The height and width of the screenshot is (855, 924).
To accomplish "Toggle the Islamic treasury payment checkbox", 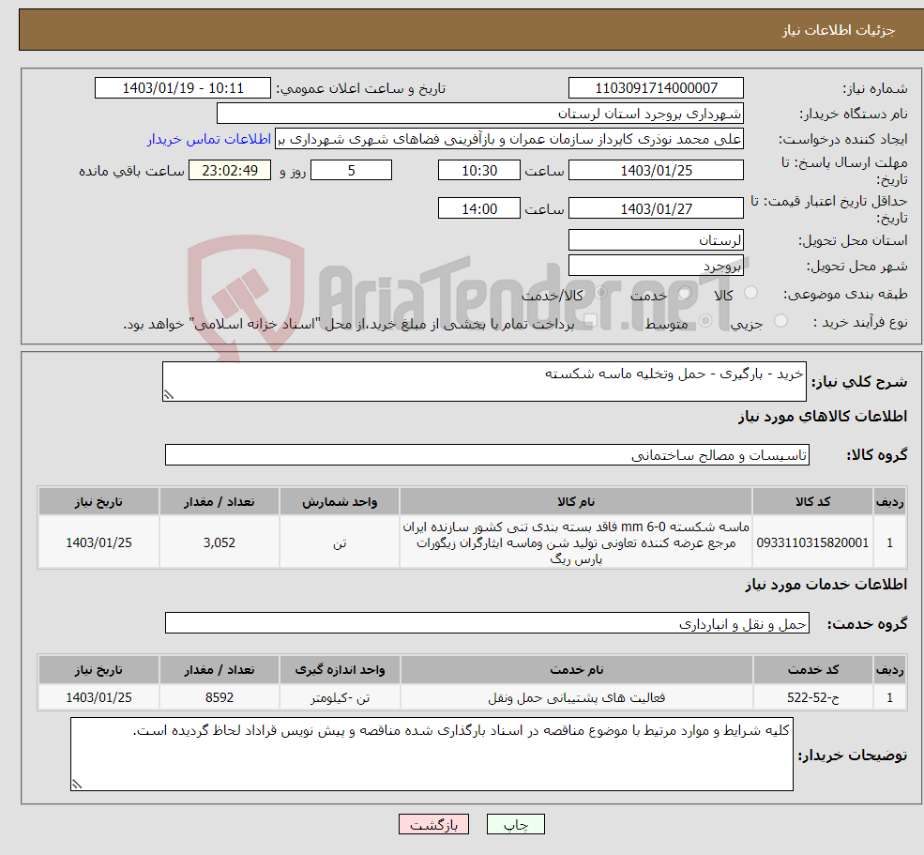I will click(590, 321).
